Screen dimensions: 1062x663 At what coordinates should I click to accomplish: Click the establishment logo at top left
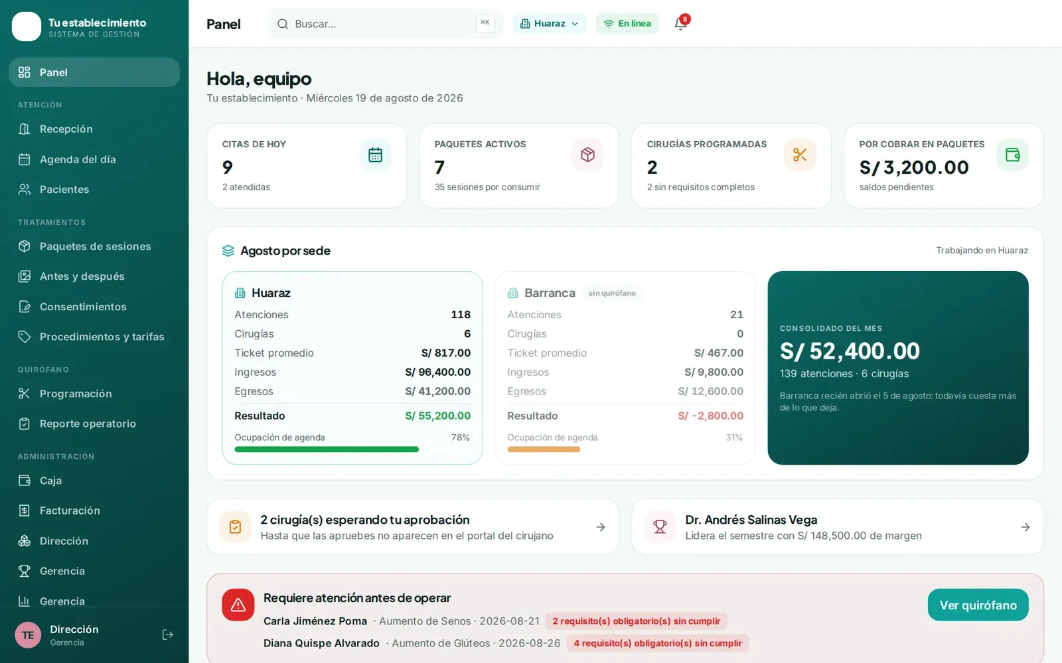tap(27, 27)
